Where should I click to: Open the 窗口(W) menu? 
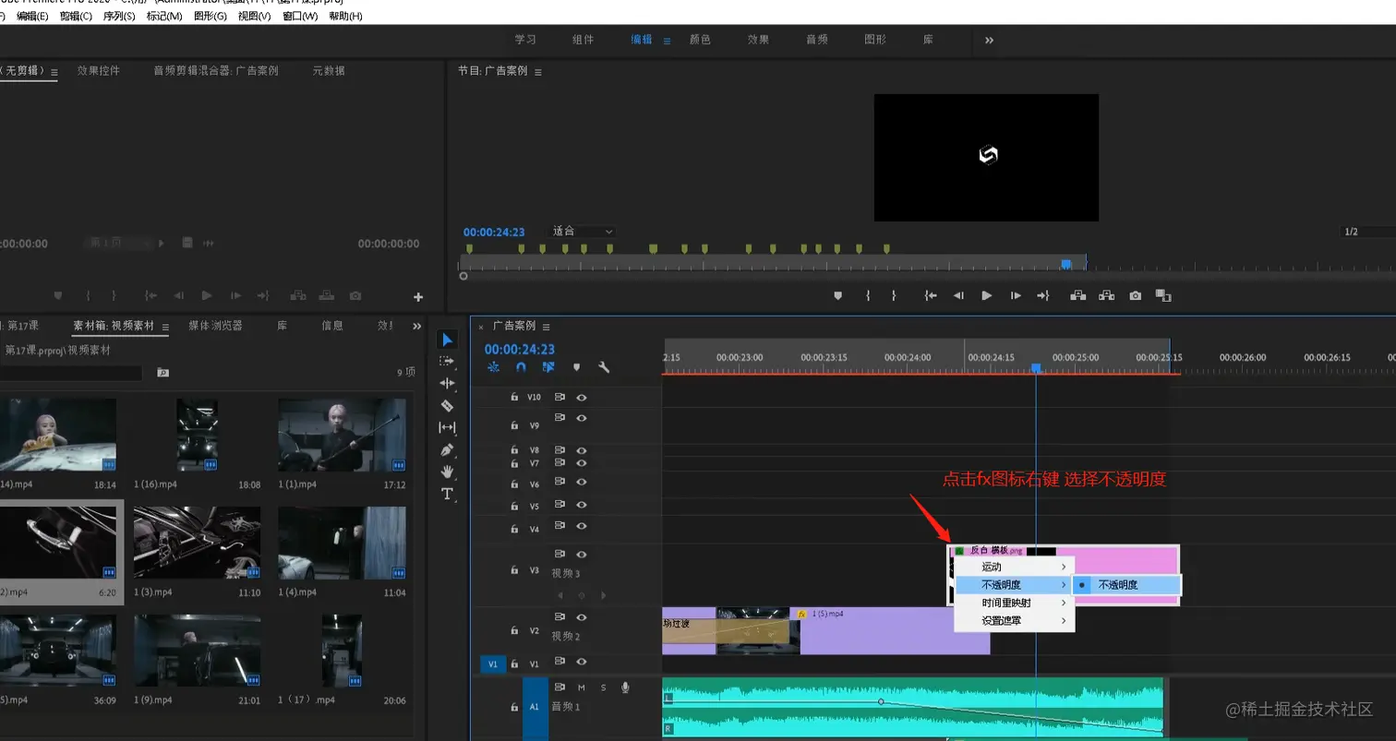coord(300,16)
